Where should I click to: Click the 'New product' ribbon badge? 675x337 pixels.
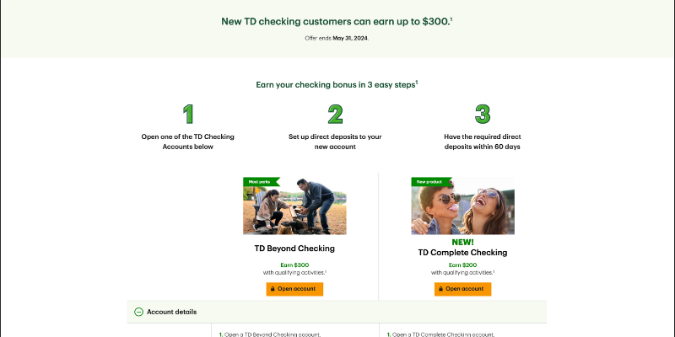428,181
